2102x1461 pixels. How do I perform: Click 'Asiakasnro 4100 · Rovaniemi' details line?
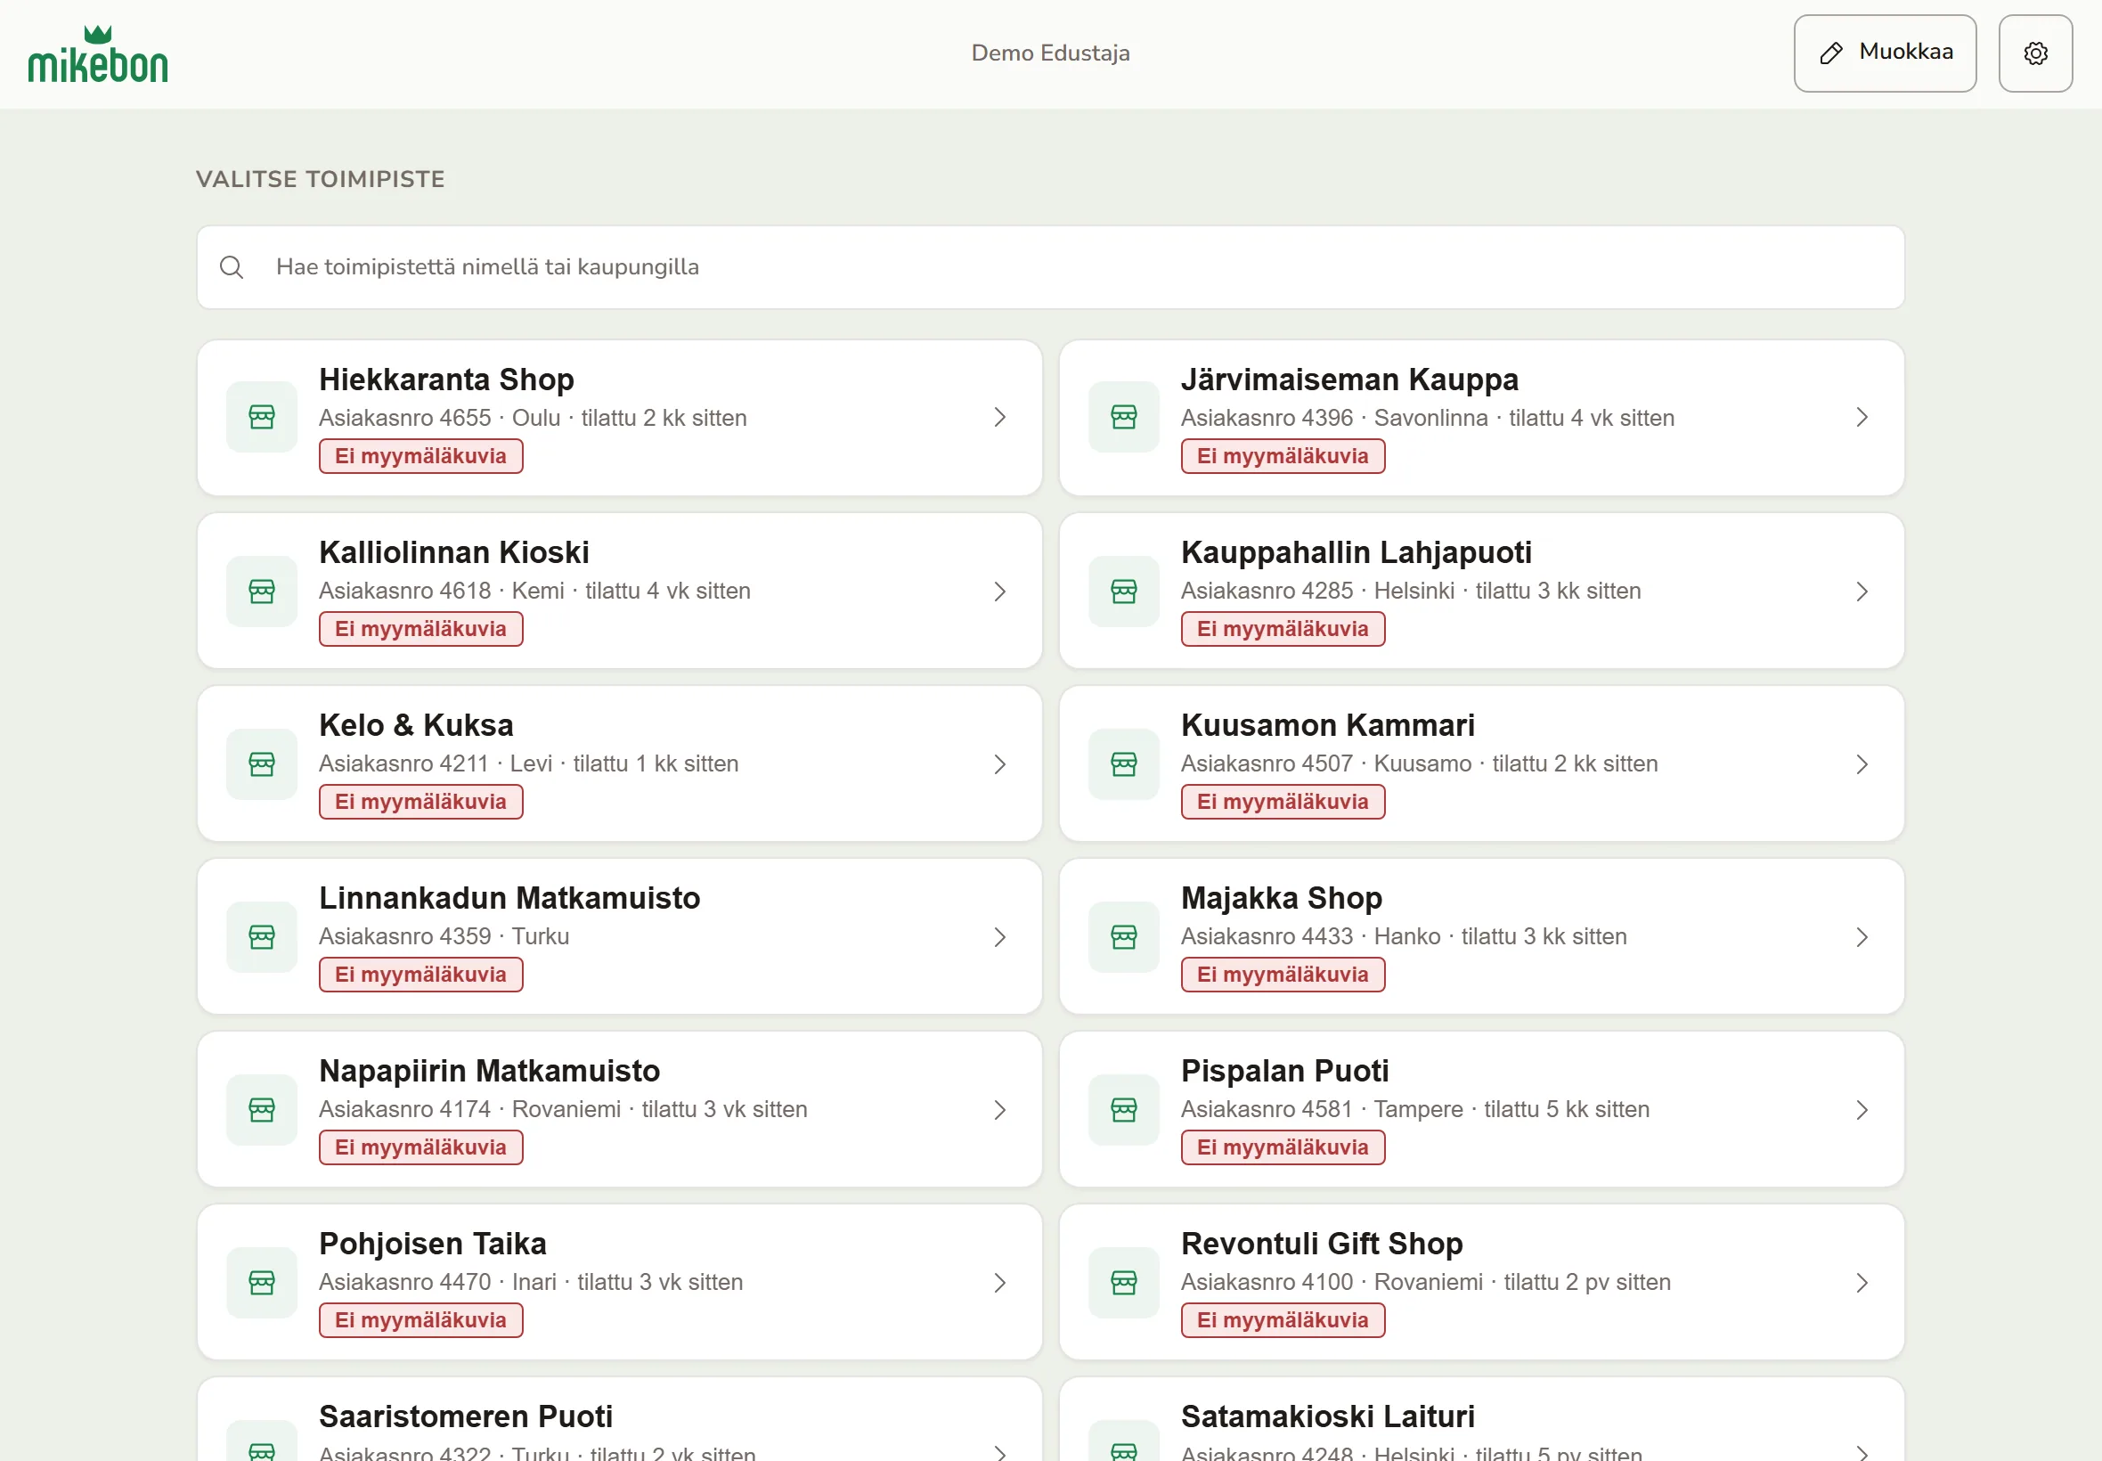point(1425,1284)
